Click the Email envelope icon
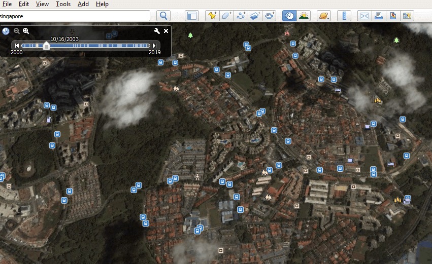This screenshot has height=264, width=432. 364,16
